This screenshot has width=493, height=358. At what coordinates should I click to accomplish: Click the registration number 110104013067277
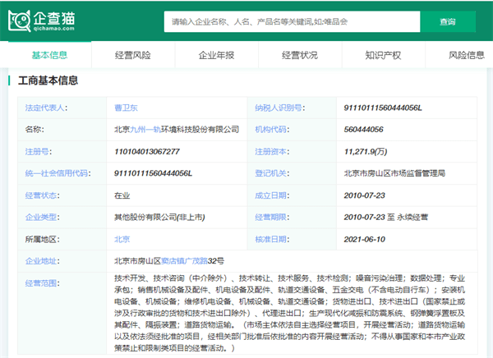click(x=148, y=151)
